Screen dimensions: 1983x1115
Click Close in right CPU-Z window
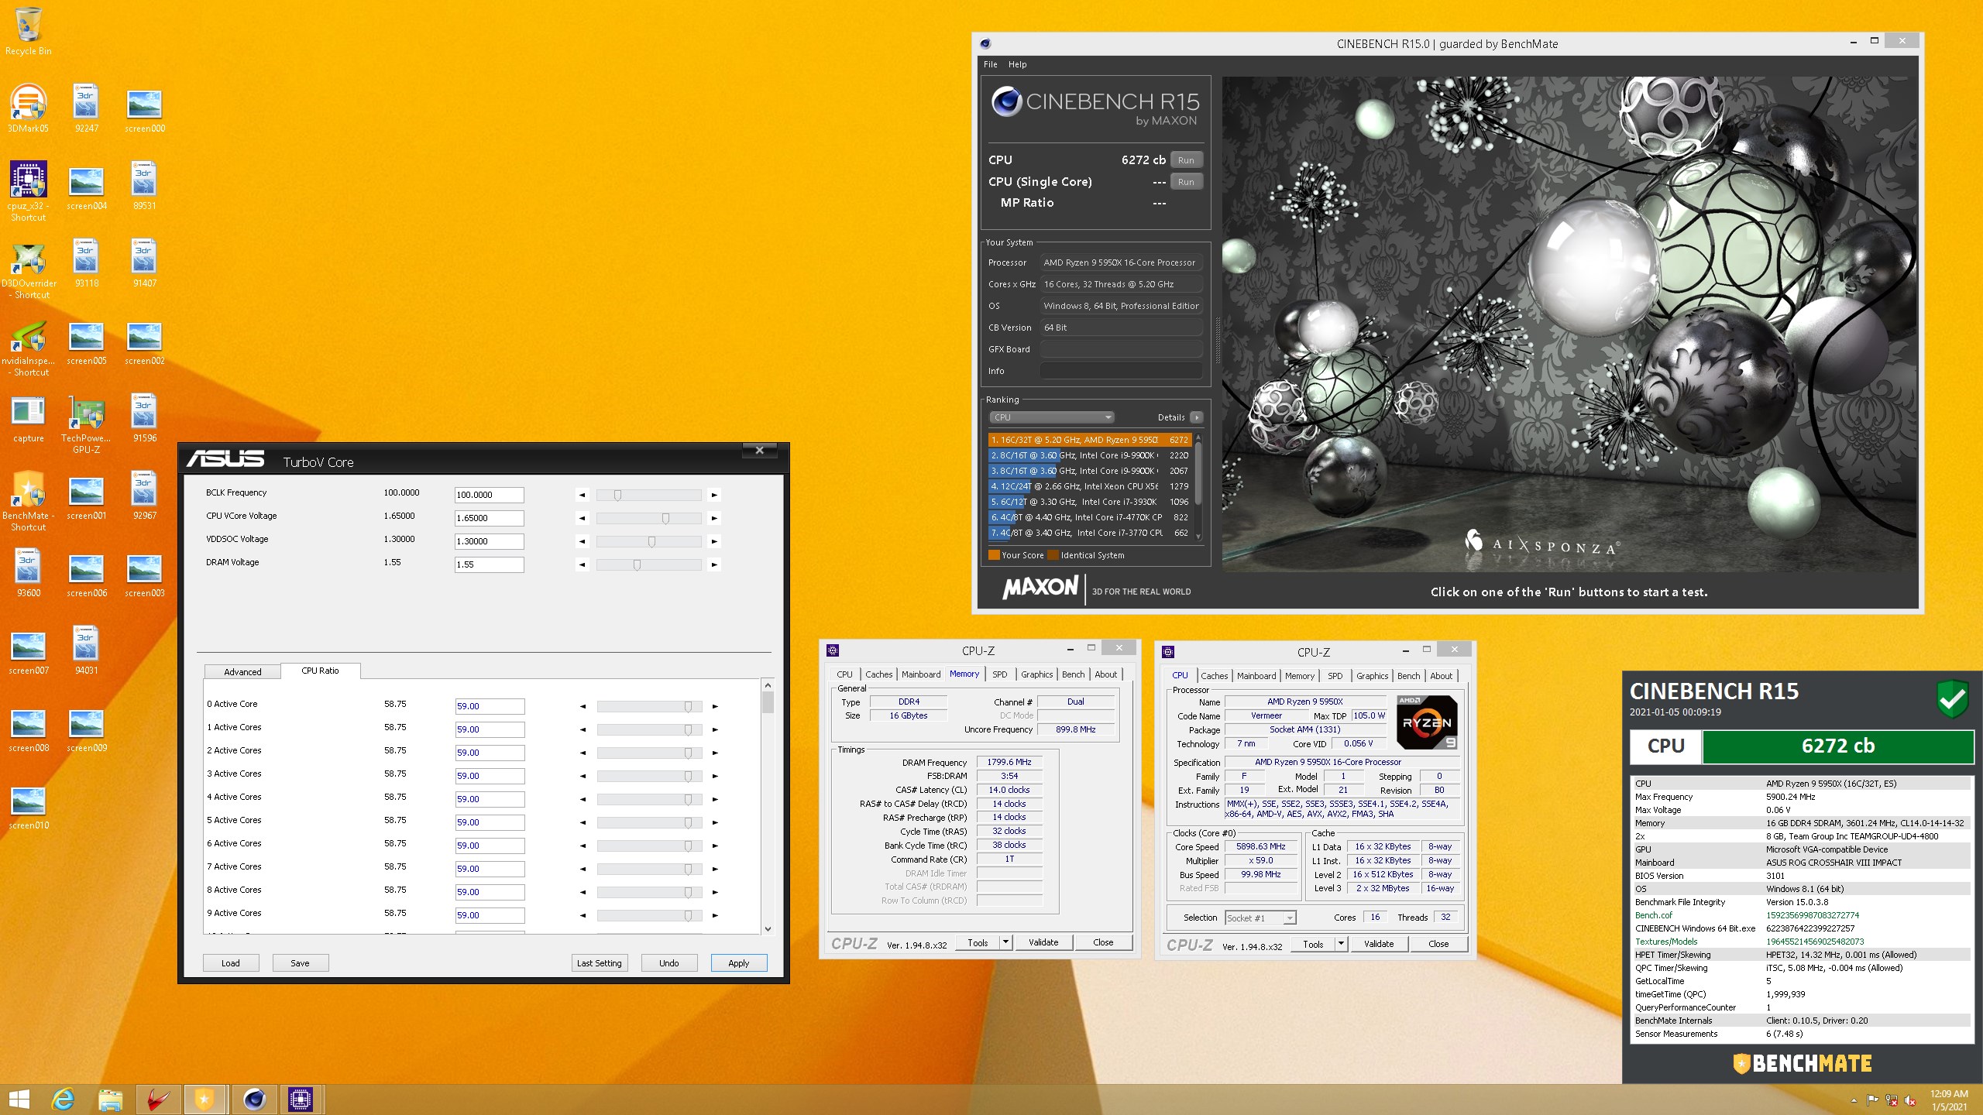(1438, 944)
